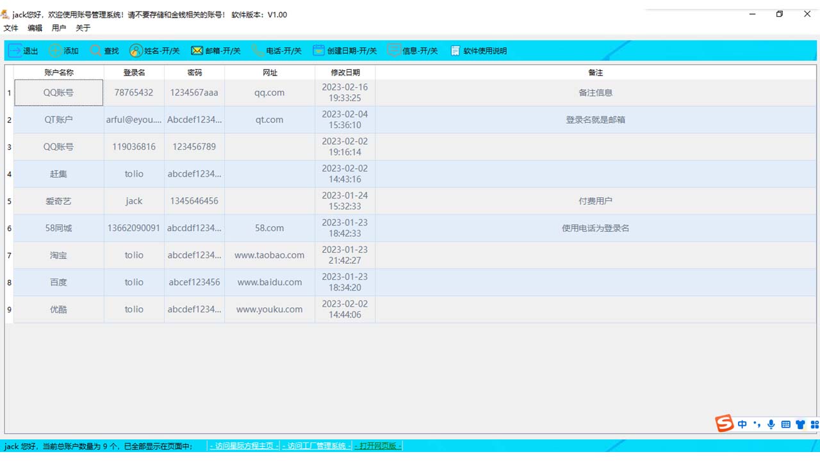Open the 用户 menu
The width and height of the screenshot is (820, 461).
(58, 28)
